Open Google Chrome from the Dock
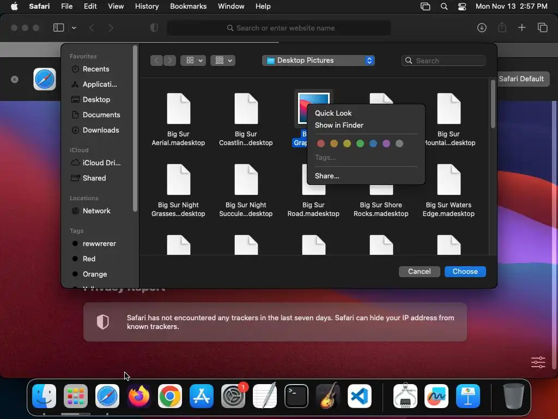This screenshot has width=558, height=419. tap(170, 396)
